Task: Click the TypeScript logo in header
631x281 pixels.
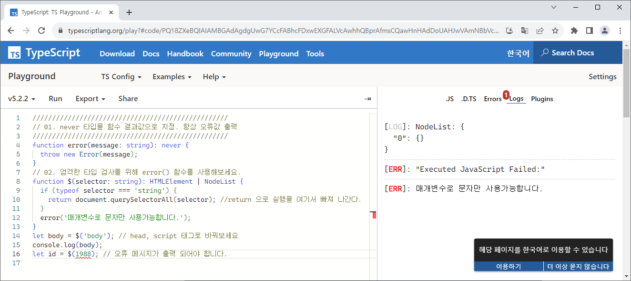Action: [x=44, y=53]
